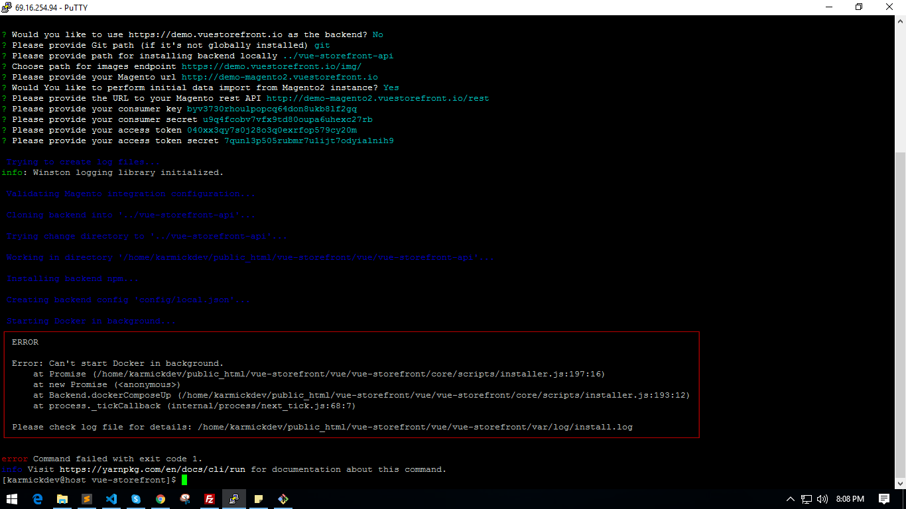Screen dimensions: 906x509
Task: Click 'Validating Magento integration configuration...' line
Action: coord(131,194)
